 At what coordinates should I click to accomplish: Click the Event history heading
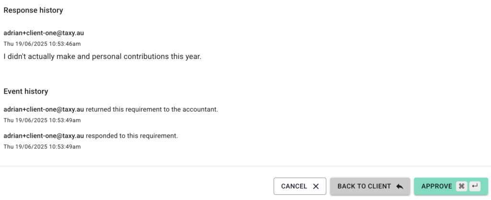coord(26,91)
